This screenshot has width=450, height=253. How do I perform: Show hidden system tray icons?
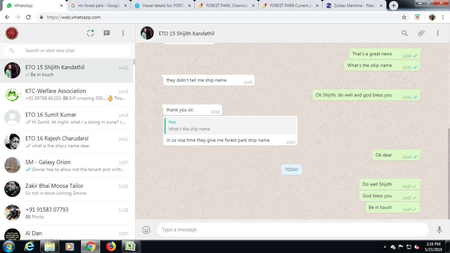coord(385,247)
